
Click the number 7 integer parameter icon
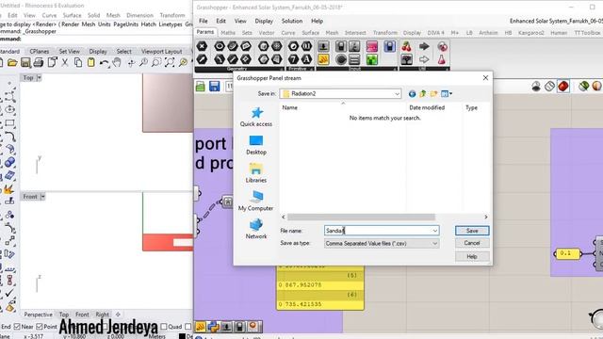pos(293,59)
